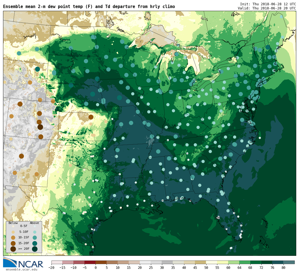Screen dimensions: 299x273
Task: Click the Below 10-15F legend circle
Action: pos(13,238)
